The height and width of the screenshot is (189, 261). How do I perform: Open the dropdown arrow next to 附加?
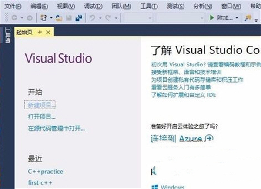click(237, 18)
